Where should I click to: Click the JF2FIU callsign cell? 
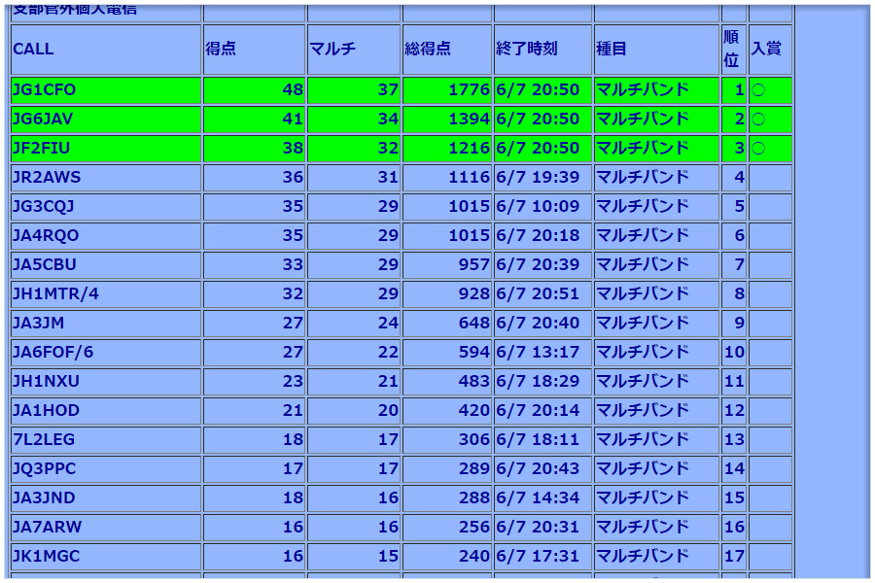42,149
